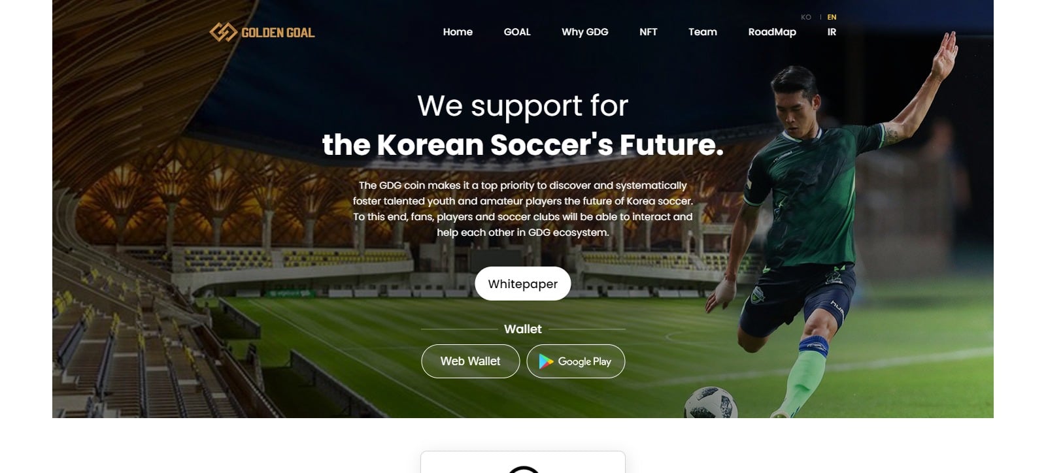Navigate to the Team section
The image size is (1046, 473).
(703, 32)
